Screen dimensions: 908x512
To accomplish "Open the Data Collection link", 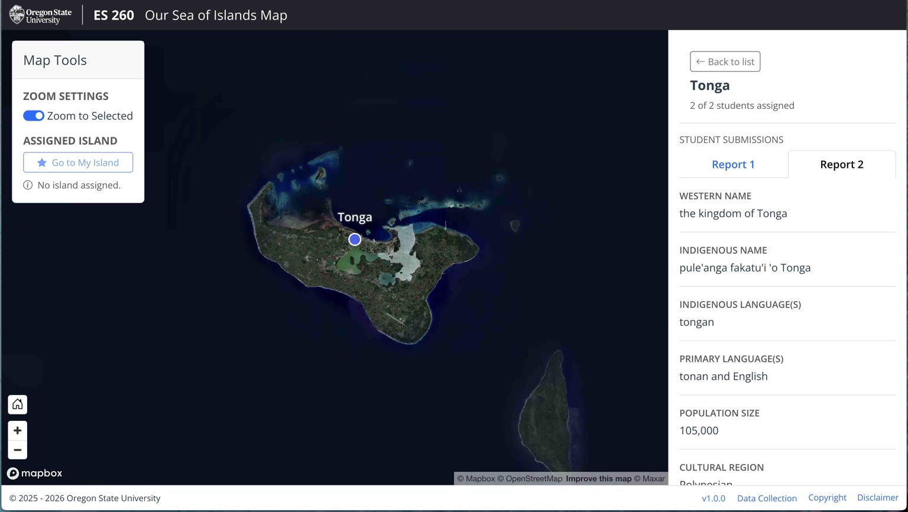I will click(767, 498).
